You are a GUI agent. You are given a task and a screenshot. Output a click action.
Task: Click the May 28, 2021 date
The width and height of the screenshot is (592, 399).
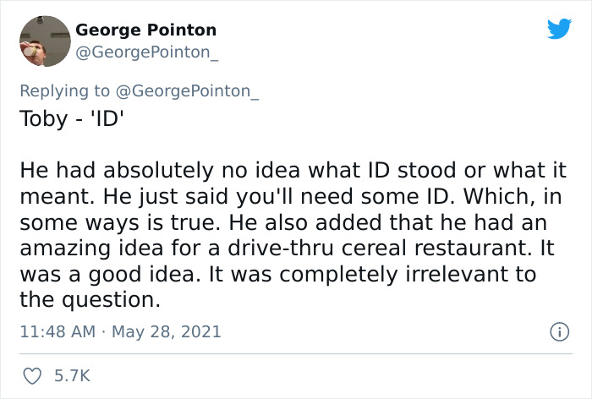(167, 331)
